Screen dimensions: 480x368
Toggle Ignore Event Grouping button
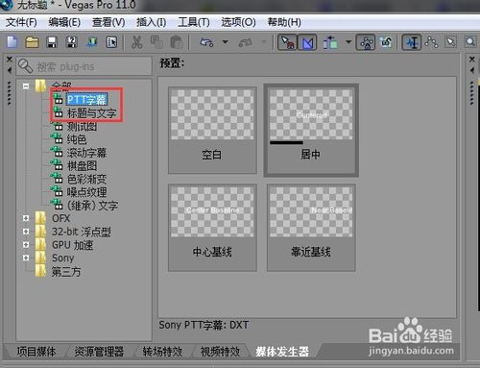pyautogui.click(x=386, y=42)
